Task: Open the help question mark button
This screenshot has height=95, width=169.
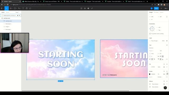Action: point(165,88)
